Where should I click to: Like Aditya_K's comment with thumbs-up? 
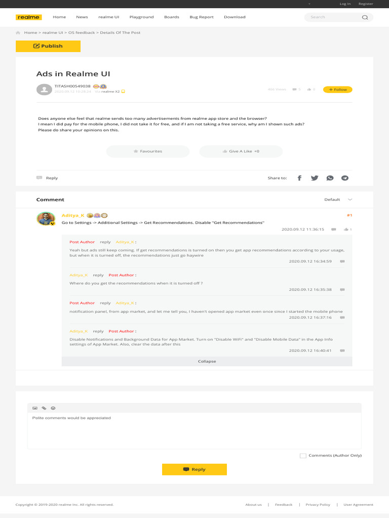[346, 230]
